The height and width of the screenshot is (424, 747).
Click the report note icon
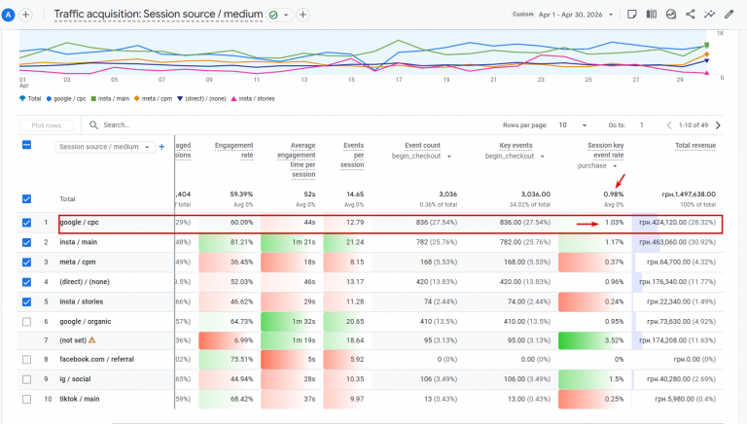(x=631, y=15)
